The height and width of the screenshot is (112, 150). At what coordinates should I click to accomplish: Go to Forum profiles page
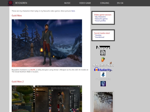101,21
